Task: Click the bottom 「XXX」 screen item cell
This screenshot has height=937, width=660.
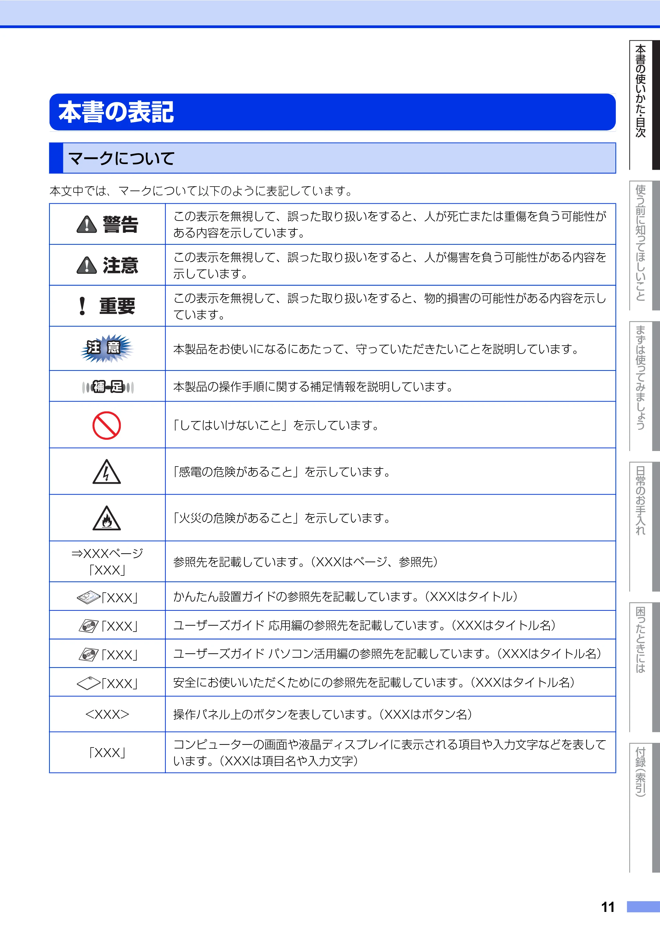Action: coord(107,752)
